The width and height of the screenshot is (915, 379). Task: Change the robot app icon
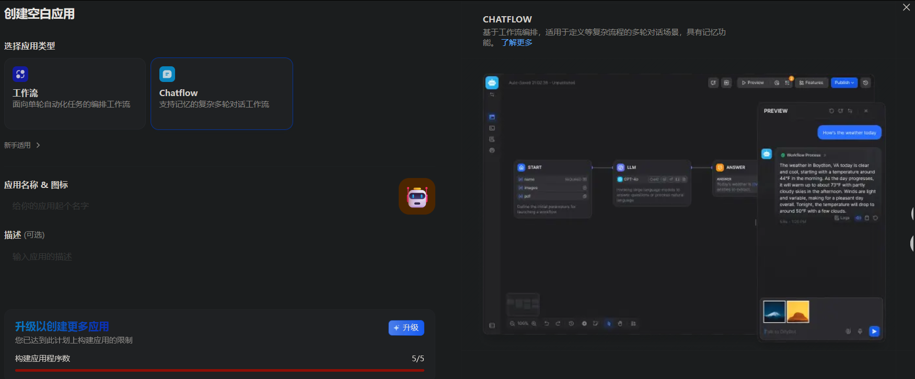417,196
